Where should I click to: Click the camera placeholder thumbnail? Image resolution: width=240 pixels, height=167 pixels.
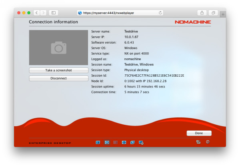(58, 48)
